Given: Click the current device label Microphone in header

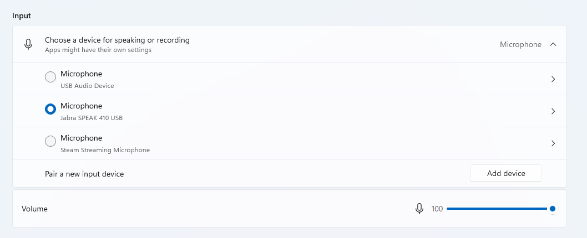Looking at the screenshot, I should pos(520,44).
